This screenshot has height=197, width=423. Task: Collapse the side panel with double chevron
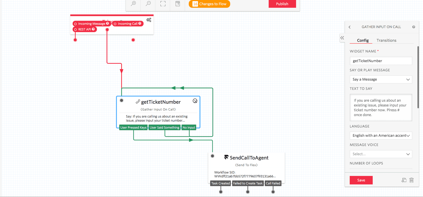(342, 38)
